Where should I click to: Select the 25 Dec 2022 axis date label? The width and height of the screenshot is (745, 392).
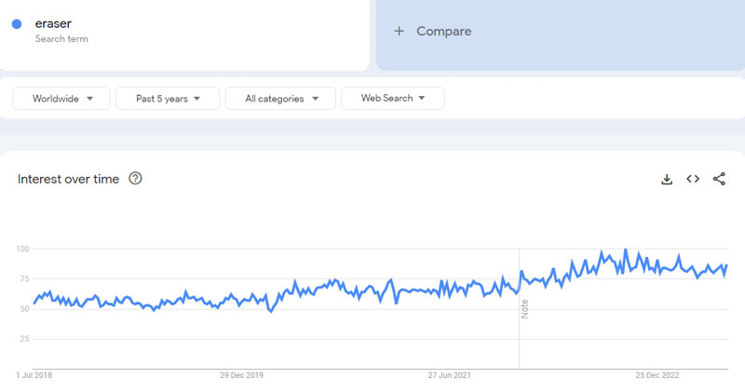pos(658,376)
